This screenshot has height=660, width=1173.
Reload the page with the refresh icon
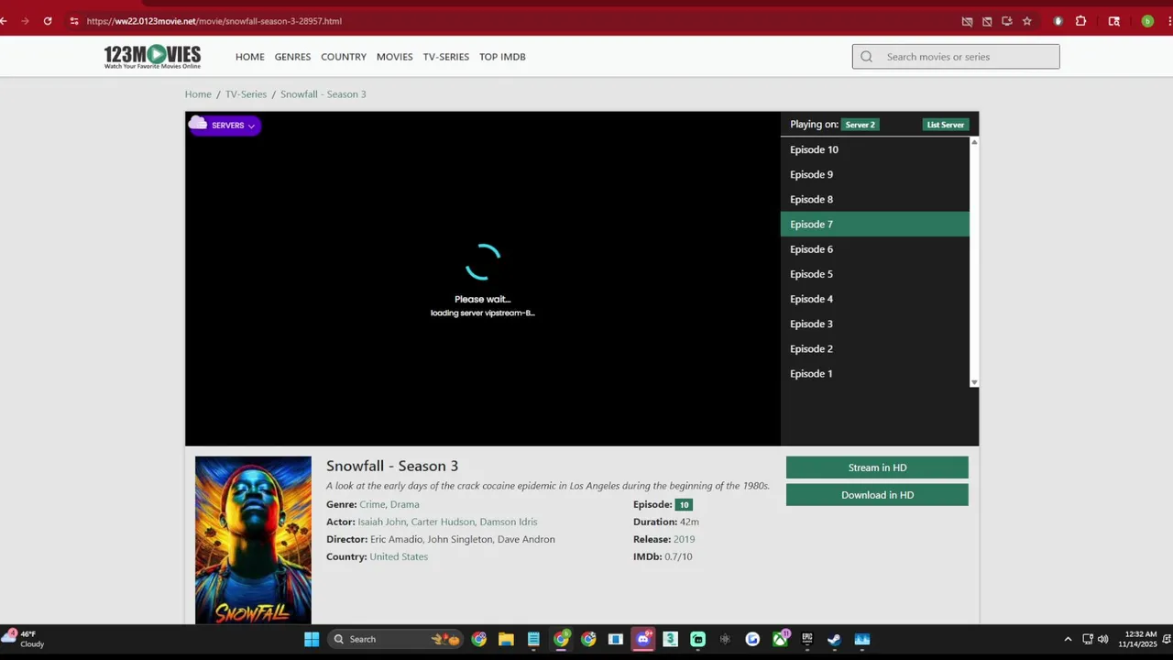(x=48, y=21)
